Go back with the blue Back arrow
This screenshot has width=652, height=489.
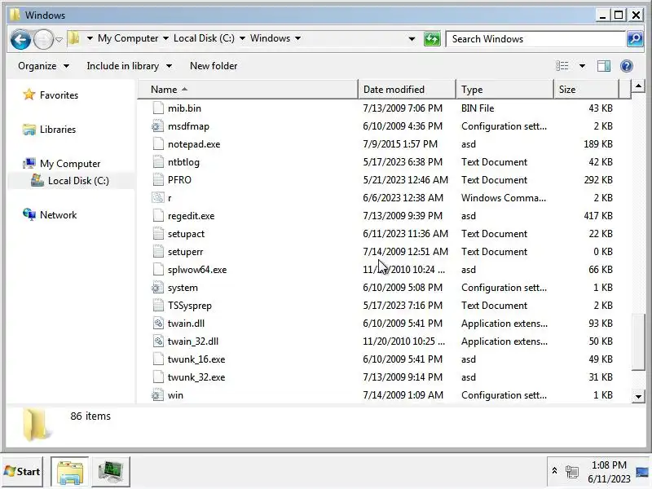click(x=20, y=39)
